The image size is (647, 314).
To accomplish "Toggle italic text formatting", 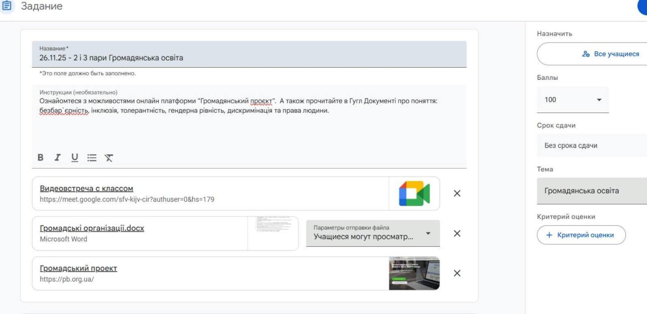I will coord(57,157).
